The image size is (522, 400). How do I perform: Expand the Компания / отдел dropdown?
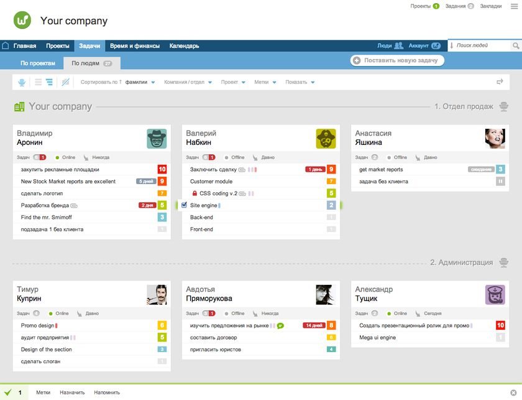tap(188, 82)
